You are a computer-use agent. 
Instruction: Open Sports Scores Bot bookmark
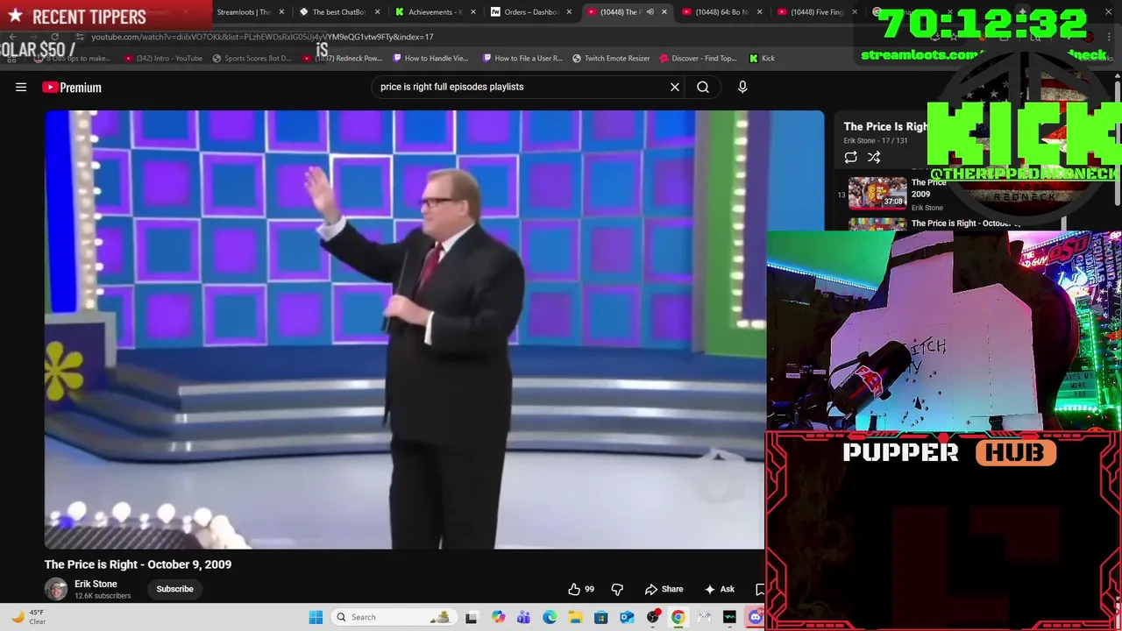252,58
